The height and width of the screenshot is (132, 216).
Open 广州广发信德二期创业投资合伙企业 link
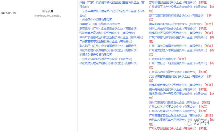tap(178, 63)
